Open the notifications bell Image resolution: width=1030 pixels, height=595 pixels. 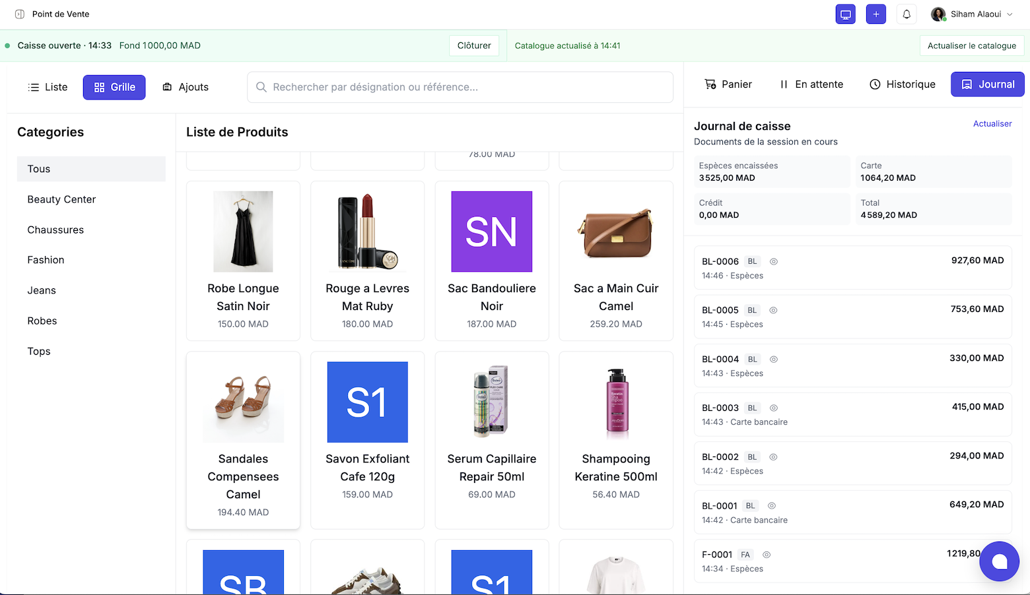[907, 14]
